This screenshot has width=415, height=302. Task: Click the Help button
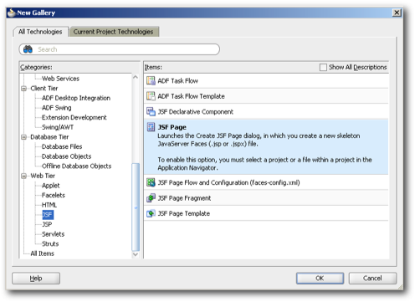(36, 279)
